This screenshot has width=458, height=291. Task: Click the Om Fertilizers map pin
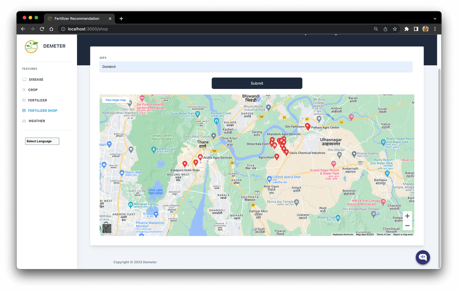pyautogui.click(x=308, y=126)
